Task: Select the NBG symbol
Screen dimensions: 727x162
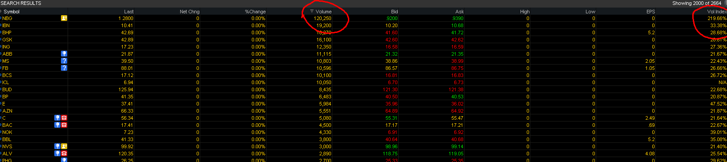Action: click(7, 18)
